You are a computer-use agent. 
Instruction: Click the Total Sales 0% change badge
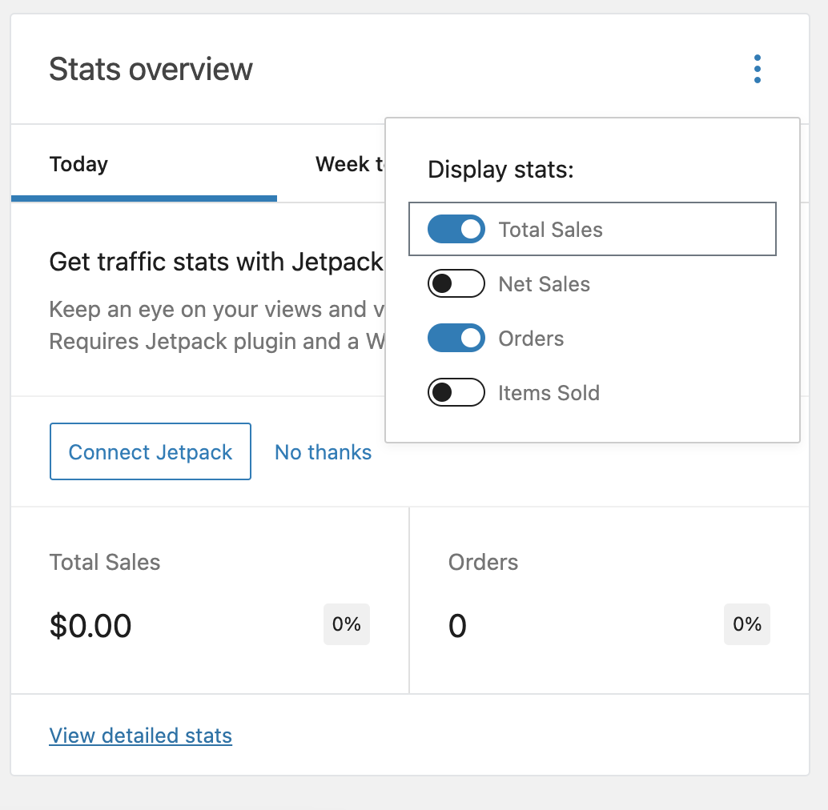coord(346,624)
